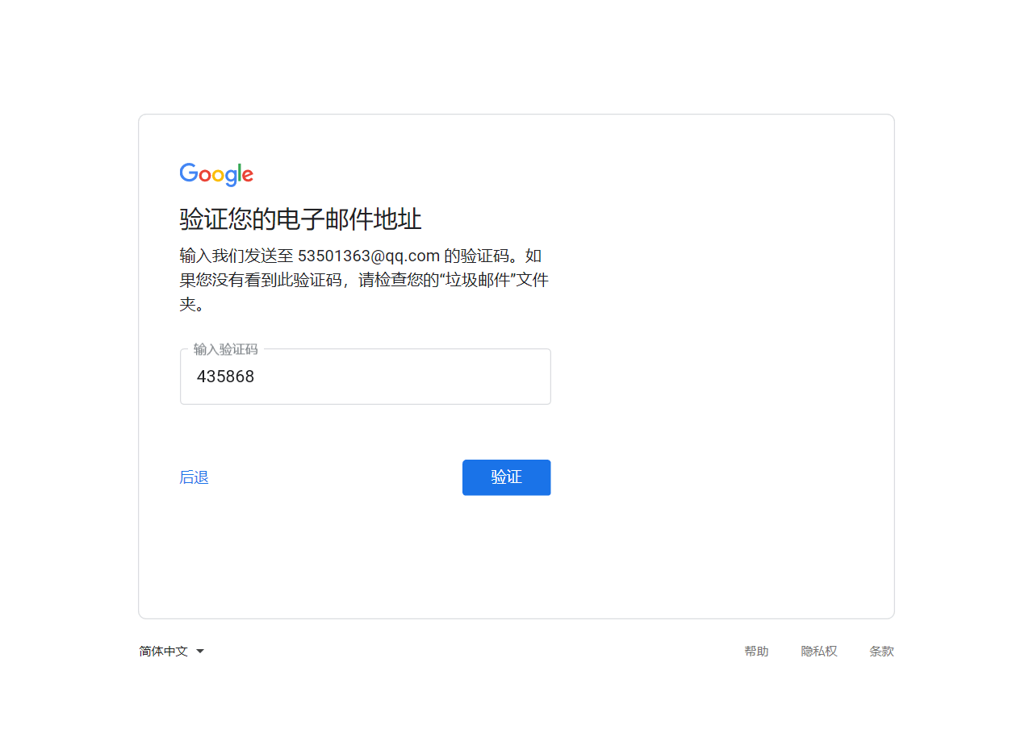1033x733 pixels.
Task: Open the 帮助 help link
Action: 756,652
